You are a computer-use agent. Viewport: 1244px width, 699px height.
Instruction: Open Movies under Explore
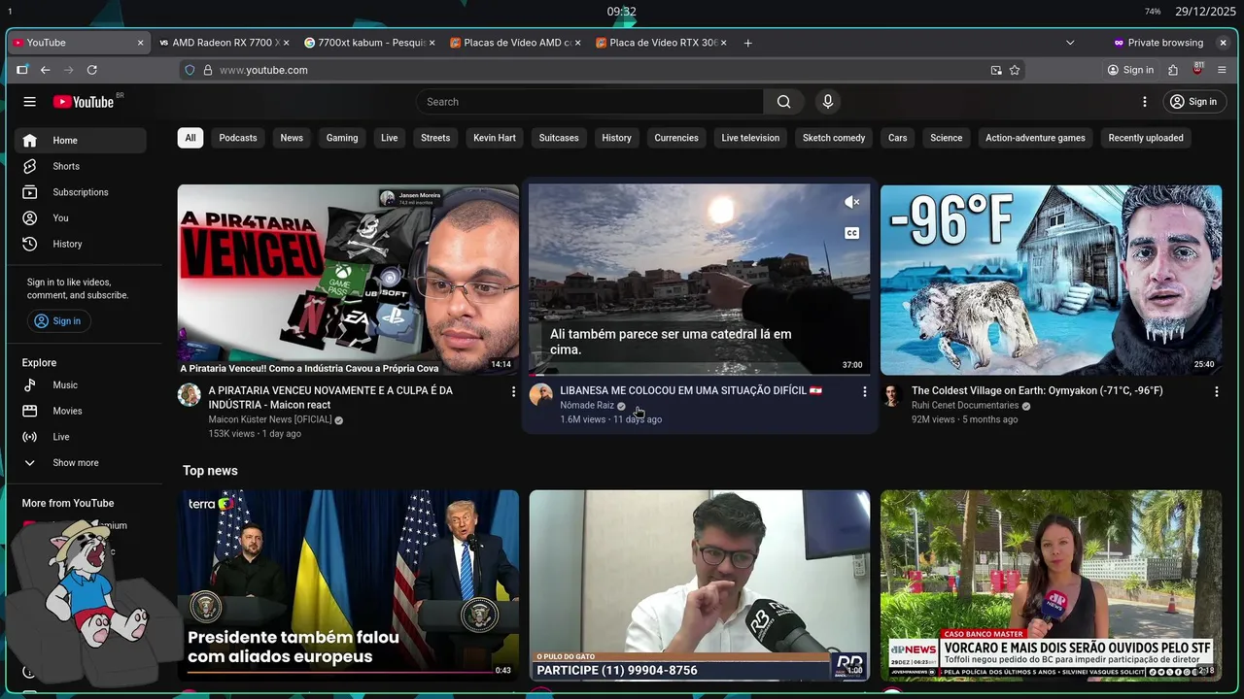(81, 411)
